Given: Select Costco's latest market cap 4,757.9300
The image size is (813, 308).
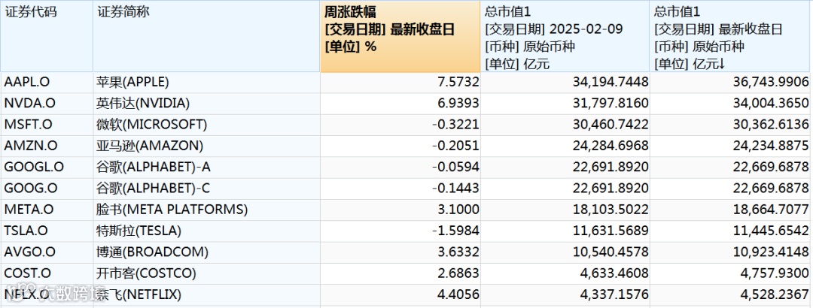Looking at the screenshot, I should [731, 273].
